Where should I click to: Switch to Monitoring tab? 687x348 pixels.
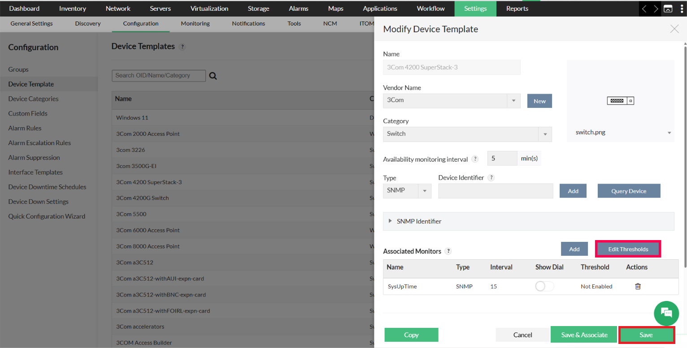pyautogui.click(x=195, y=24)
